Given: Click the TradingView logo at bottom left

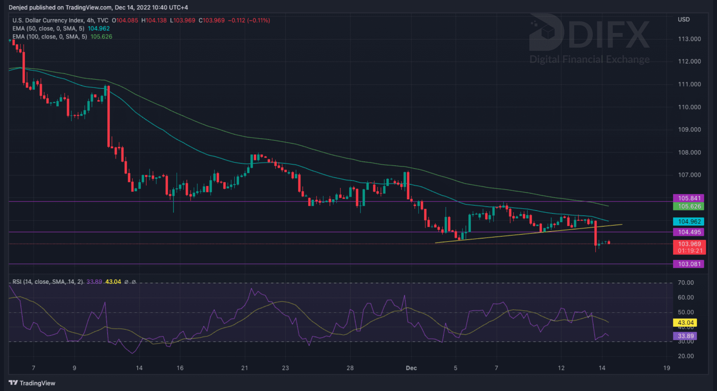Looking at the screenshot, I should [32, 383].
